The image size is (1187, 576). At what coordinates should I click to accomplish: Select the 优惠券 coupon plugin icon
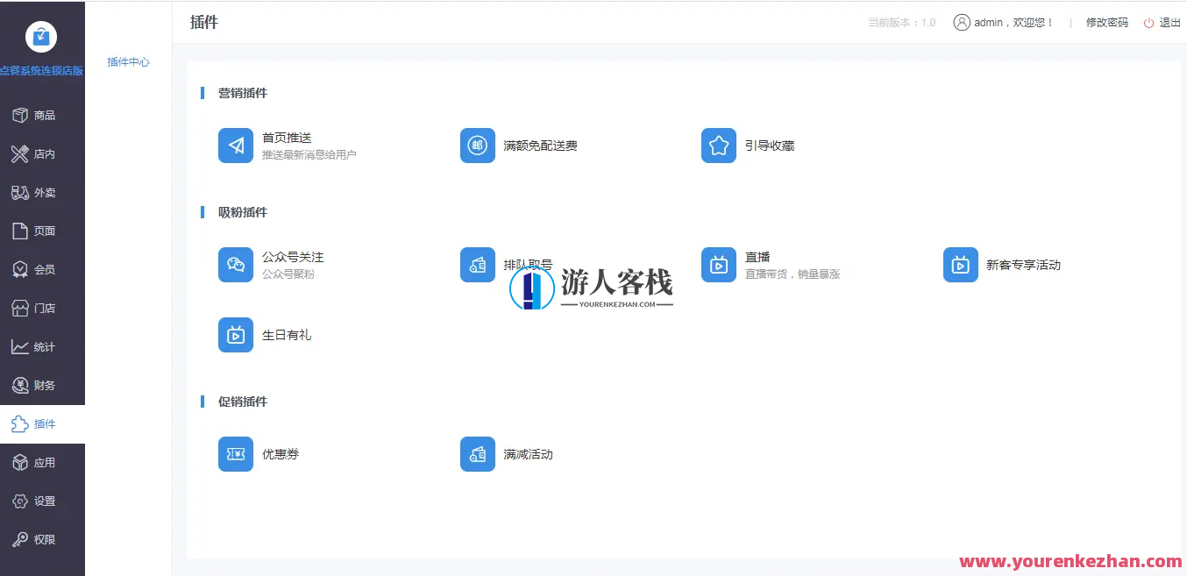point(236,454)
